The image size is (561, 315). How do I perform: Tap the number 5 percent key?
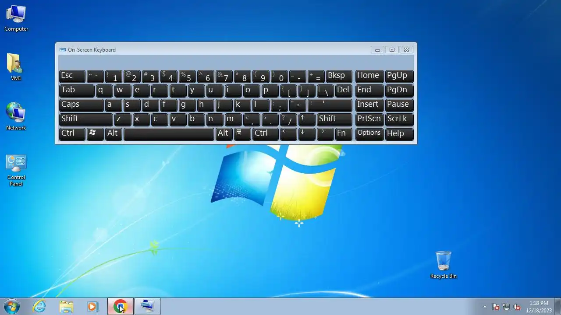pyautogui.click(x=187, y=76)
